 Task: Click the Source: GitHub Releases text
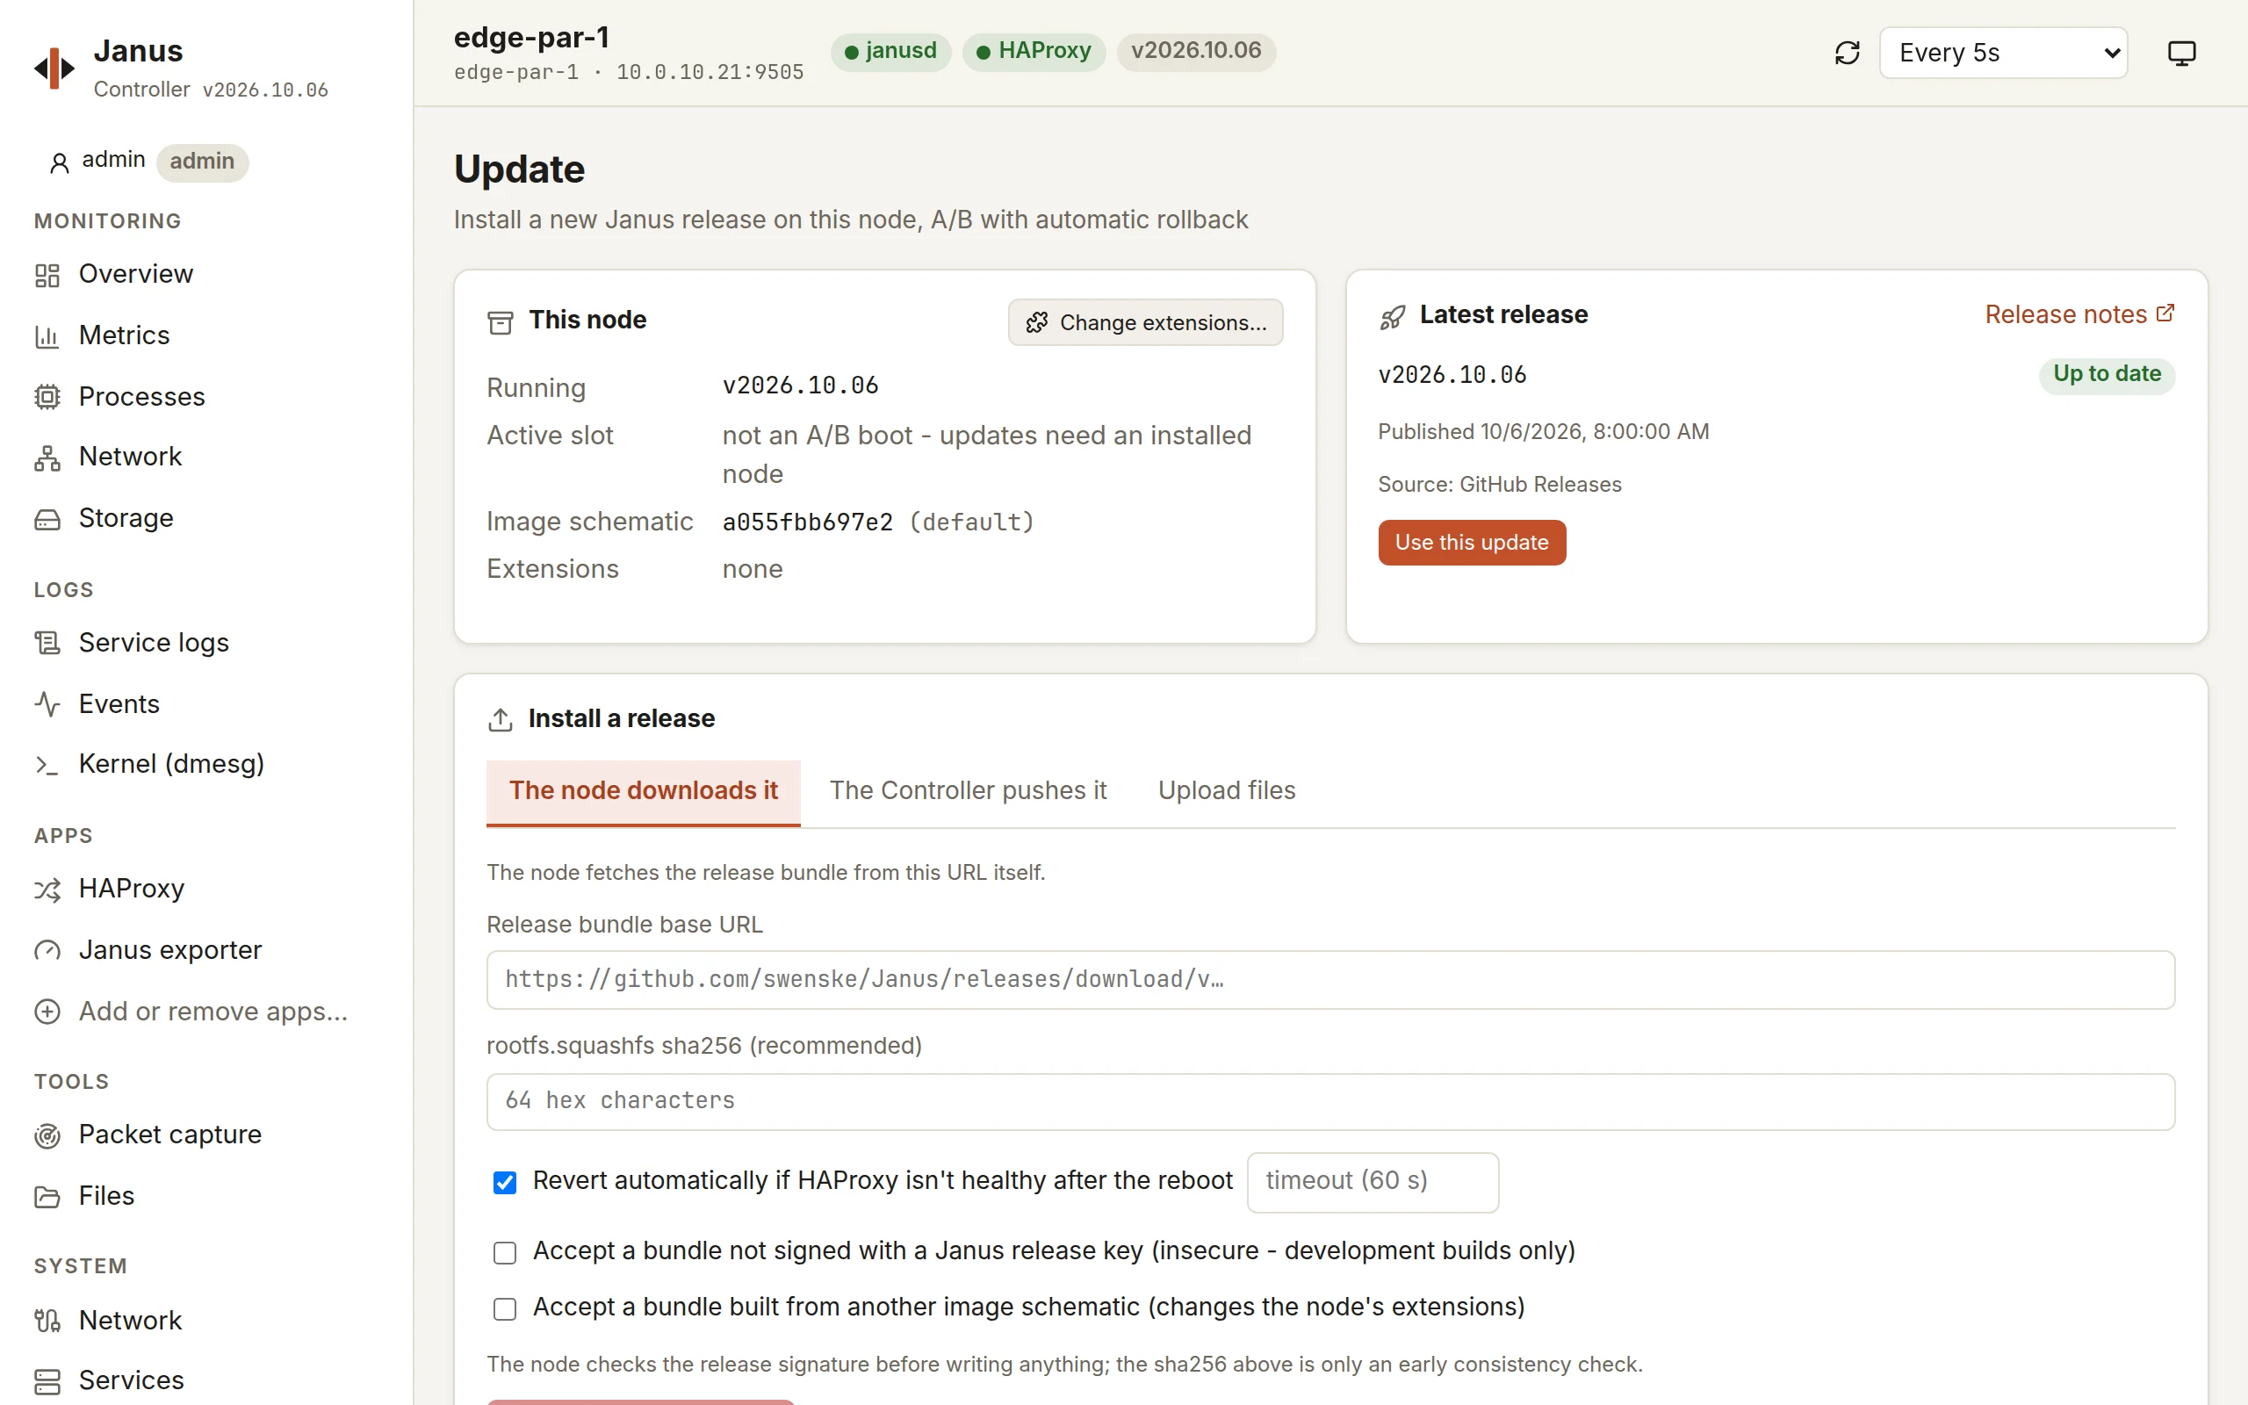(1499, 485)
